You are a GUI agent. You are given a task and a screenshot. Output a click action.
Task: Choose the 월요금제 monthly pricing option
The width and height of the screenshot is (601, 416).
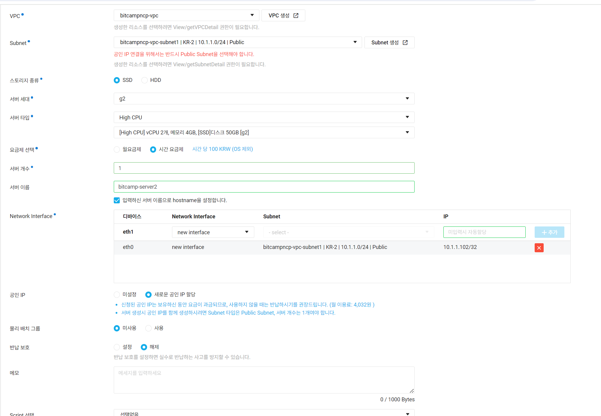[x=117, y=149]
